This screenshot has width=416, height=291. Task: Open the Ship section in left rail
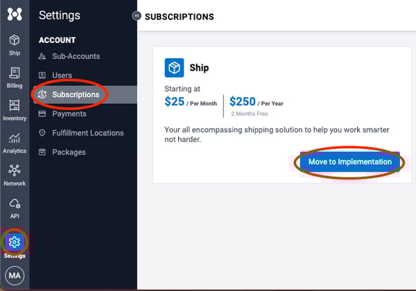click(15, 44)
